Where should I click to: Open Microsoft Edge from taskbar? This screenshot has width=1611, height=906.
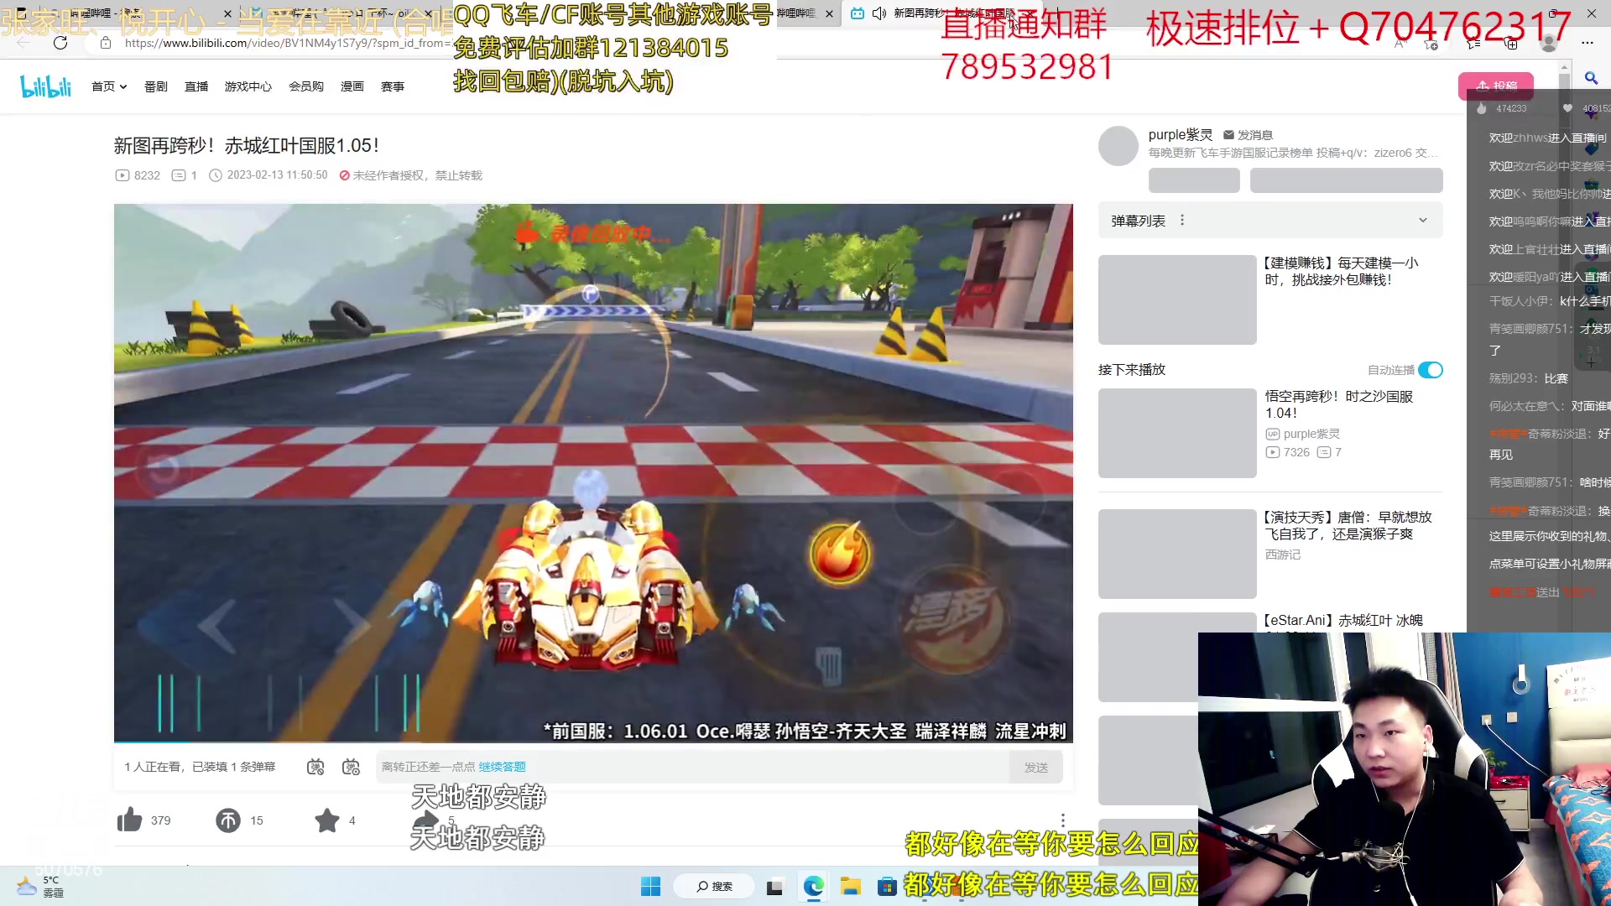pos(813,886)
